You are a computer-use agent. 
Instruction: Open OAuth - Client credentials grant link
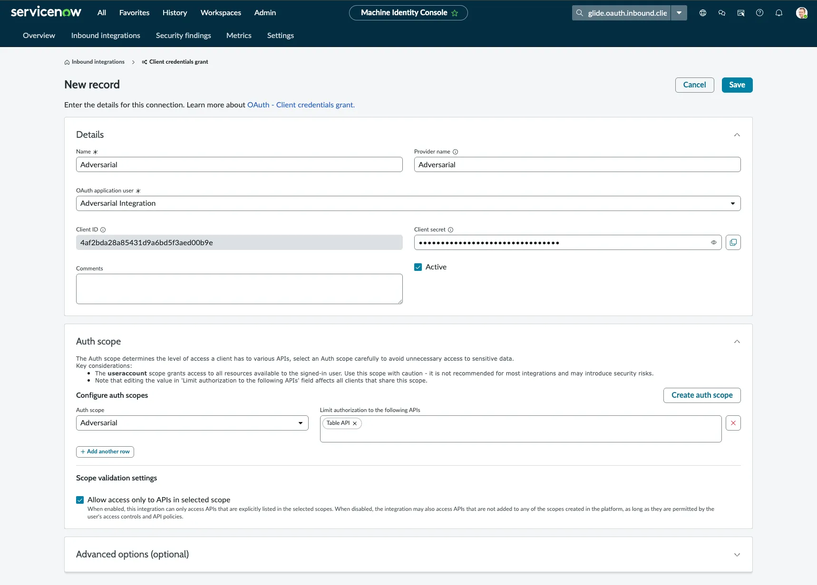301,105
